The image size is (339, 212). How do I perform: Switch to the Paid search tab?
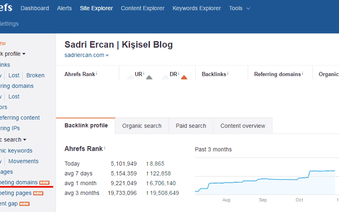(x=191, y=126)
